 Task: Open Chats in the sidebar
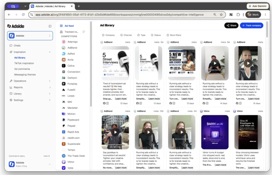17,46
